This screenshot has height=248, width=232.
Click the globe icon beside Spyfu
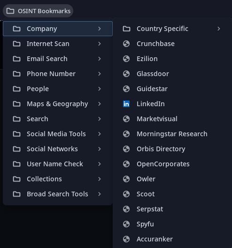click(126, 224)
